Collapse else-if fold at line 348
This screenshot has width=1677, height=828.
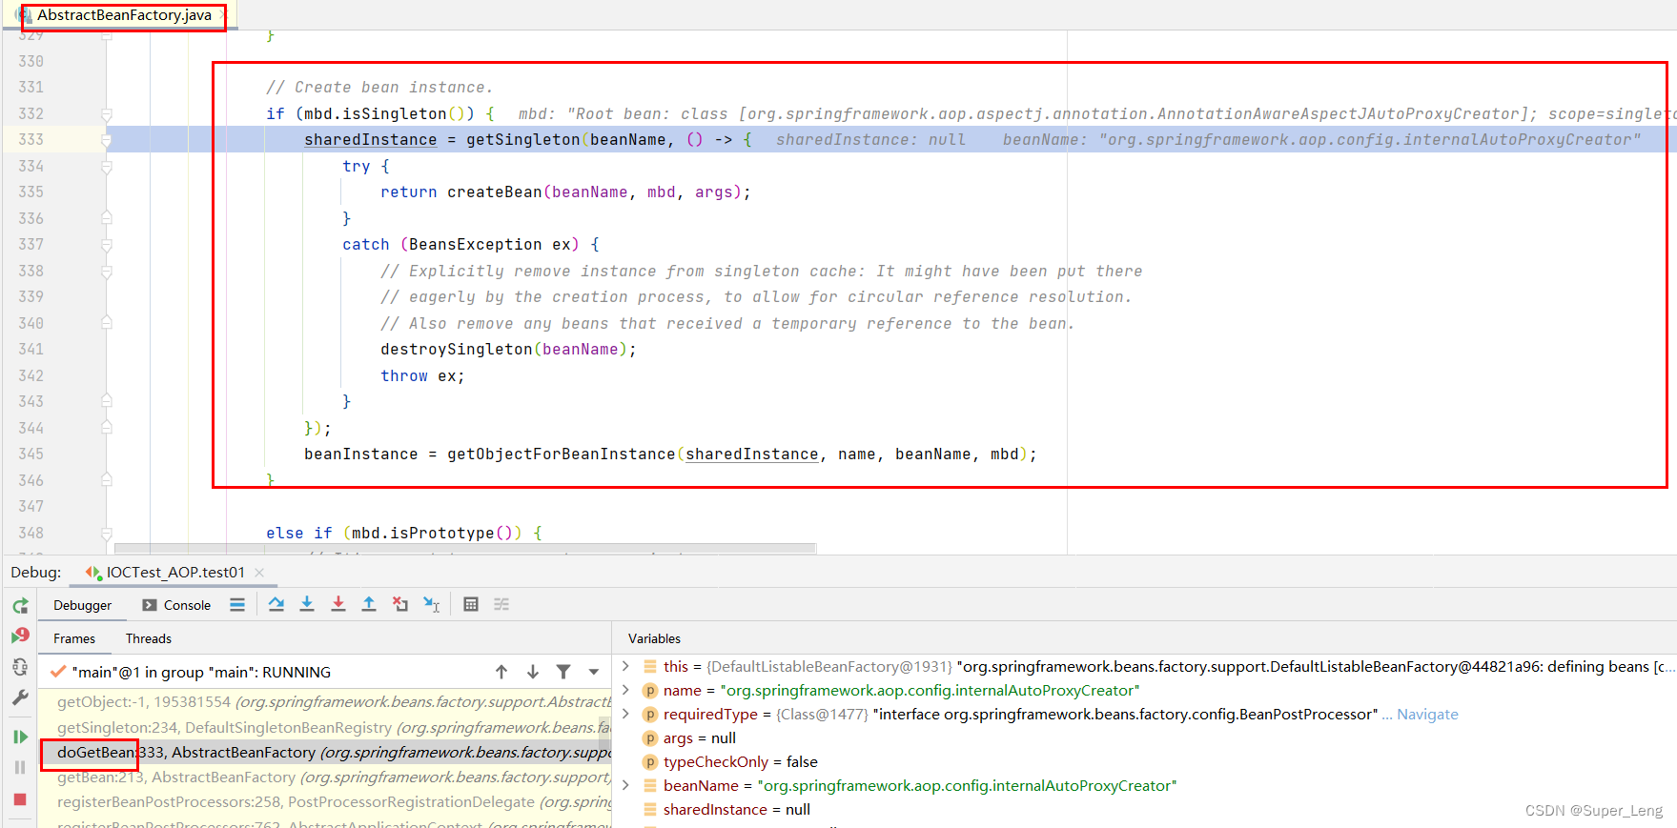coord(107,534)
